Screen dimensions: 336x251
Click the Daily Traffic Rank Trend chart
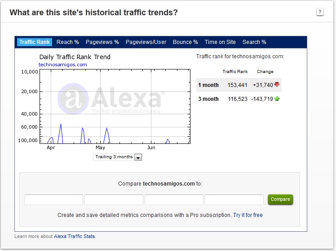115,106
